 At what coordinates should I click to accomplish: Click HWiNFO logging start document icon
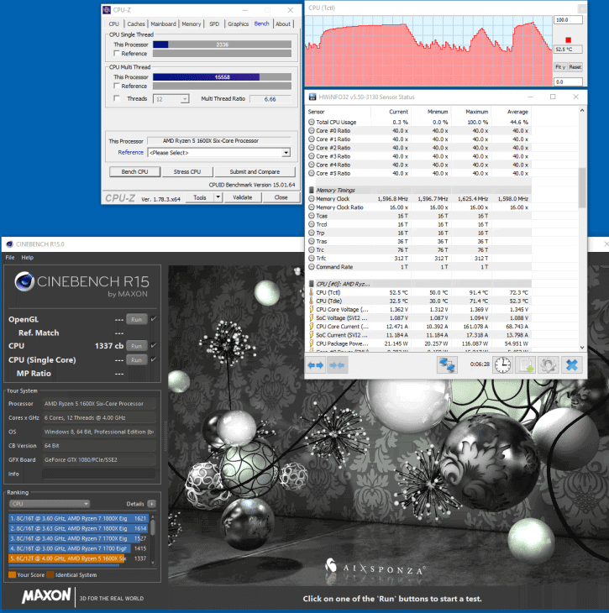[525, 365]
